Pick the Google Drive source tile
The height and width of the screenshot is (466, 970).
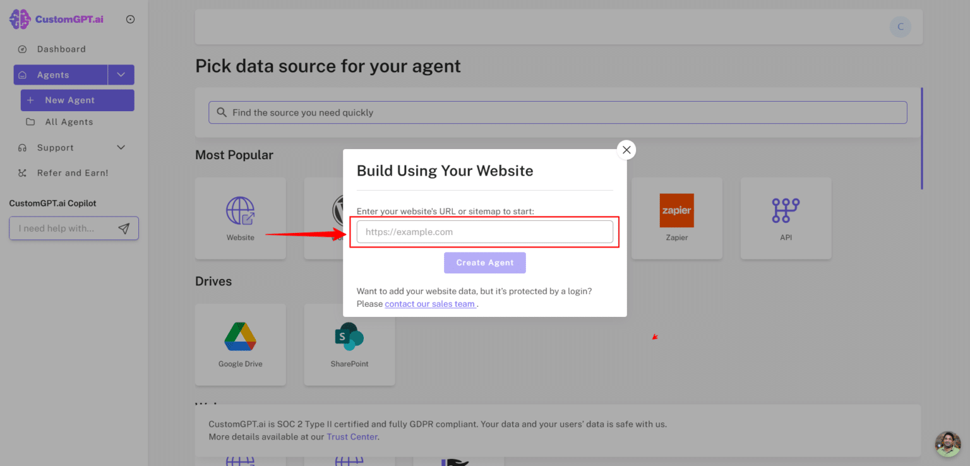pos(241,345)
